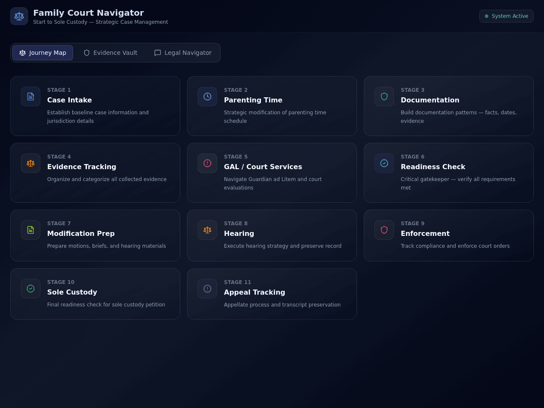Select the Documentation stage title

click(430, 100)
